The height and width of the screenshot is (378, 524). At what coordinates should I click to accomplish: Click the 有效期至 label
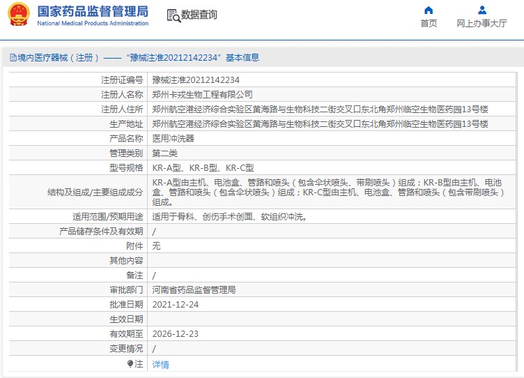pyautogui.click(x=126, y=334)
